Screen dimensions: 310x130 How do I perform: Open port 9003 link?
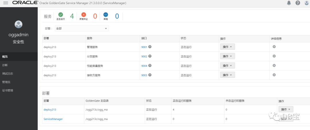pos(144,75)
